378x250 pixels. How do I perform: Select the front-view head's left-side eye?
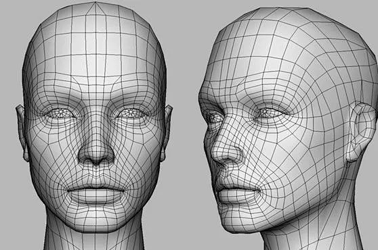click(60, 113)
